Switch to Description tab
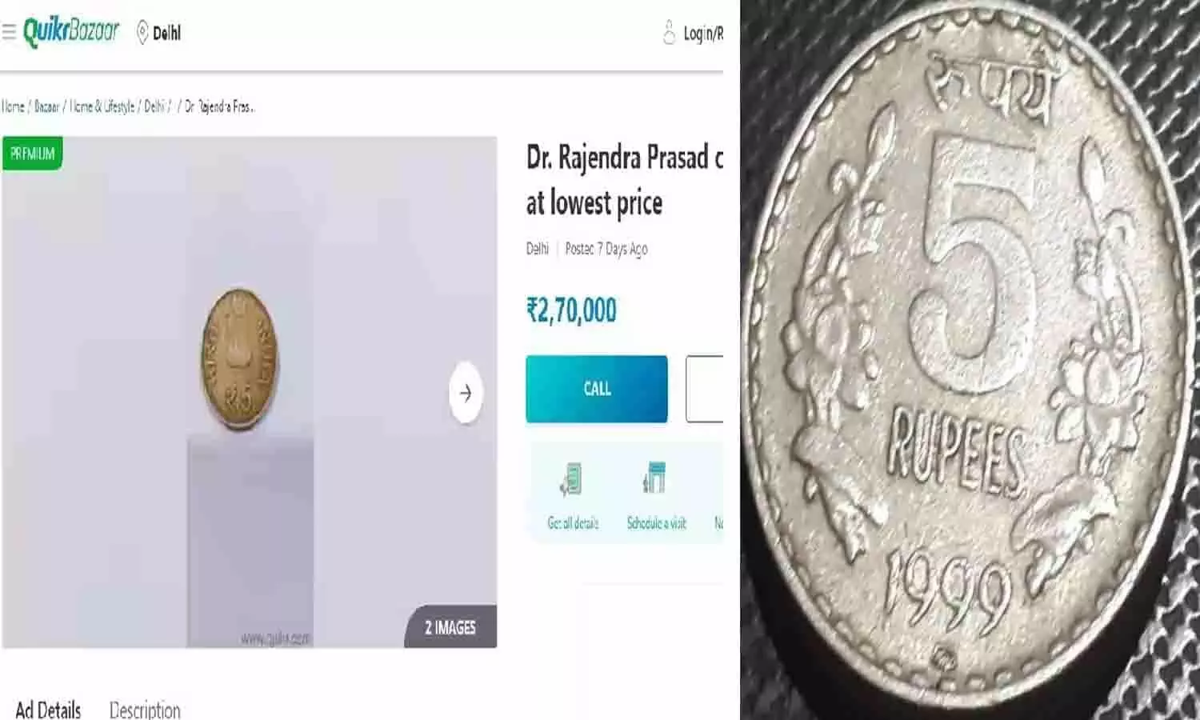Screen dimensions: 1200x720 [x=145, y=710]
